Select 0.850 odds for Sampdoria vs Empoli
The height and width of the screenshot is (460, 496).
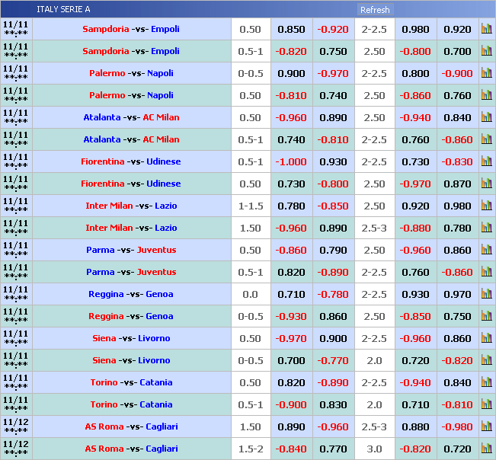pos(291,30)
